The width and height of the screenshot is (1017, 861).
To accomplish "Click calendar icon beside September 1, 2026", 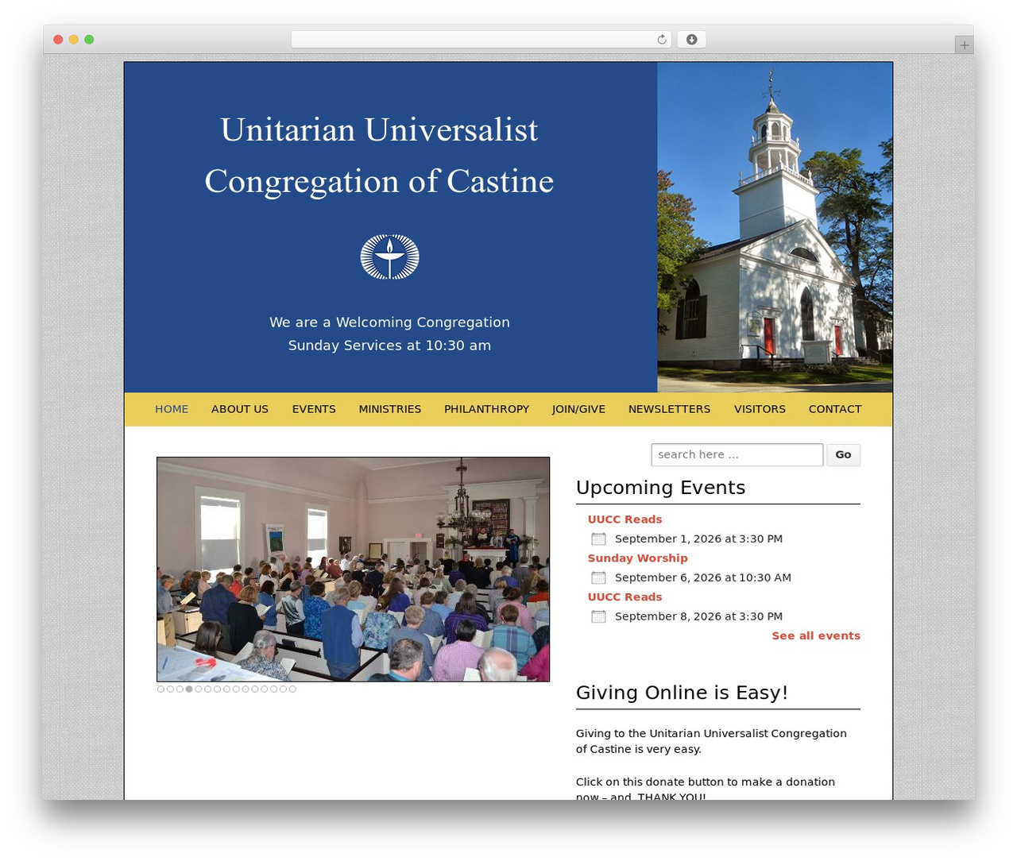I will 598,539.
